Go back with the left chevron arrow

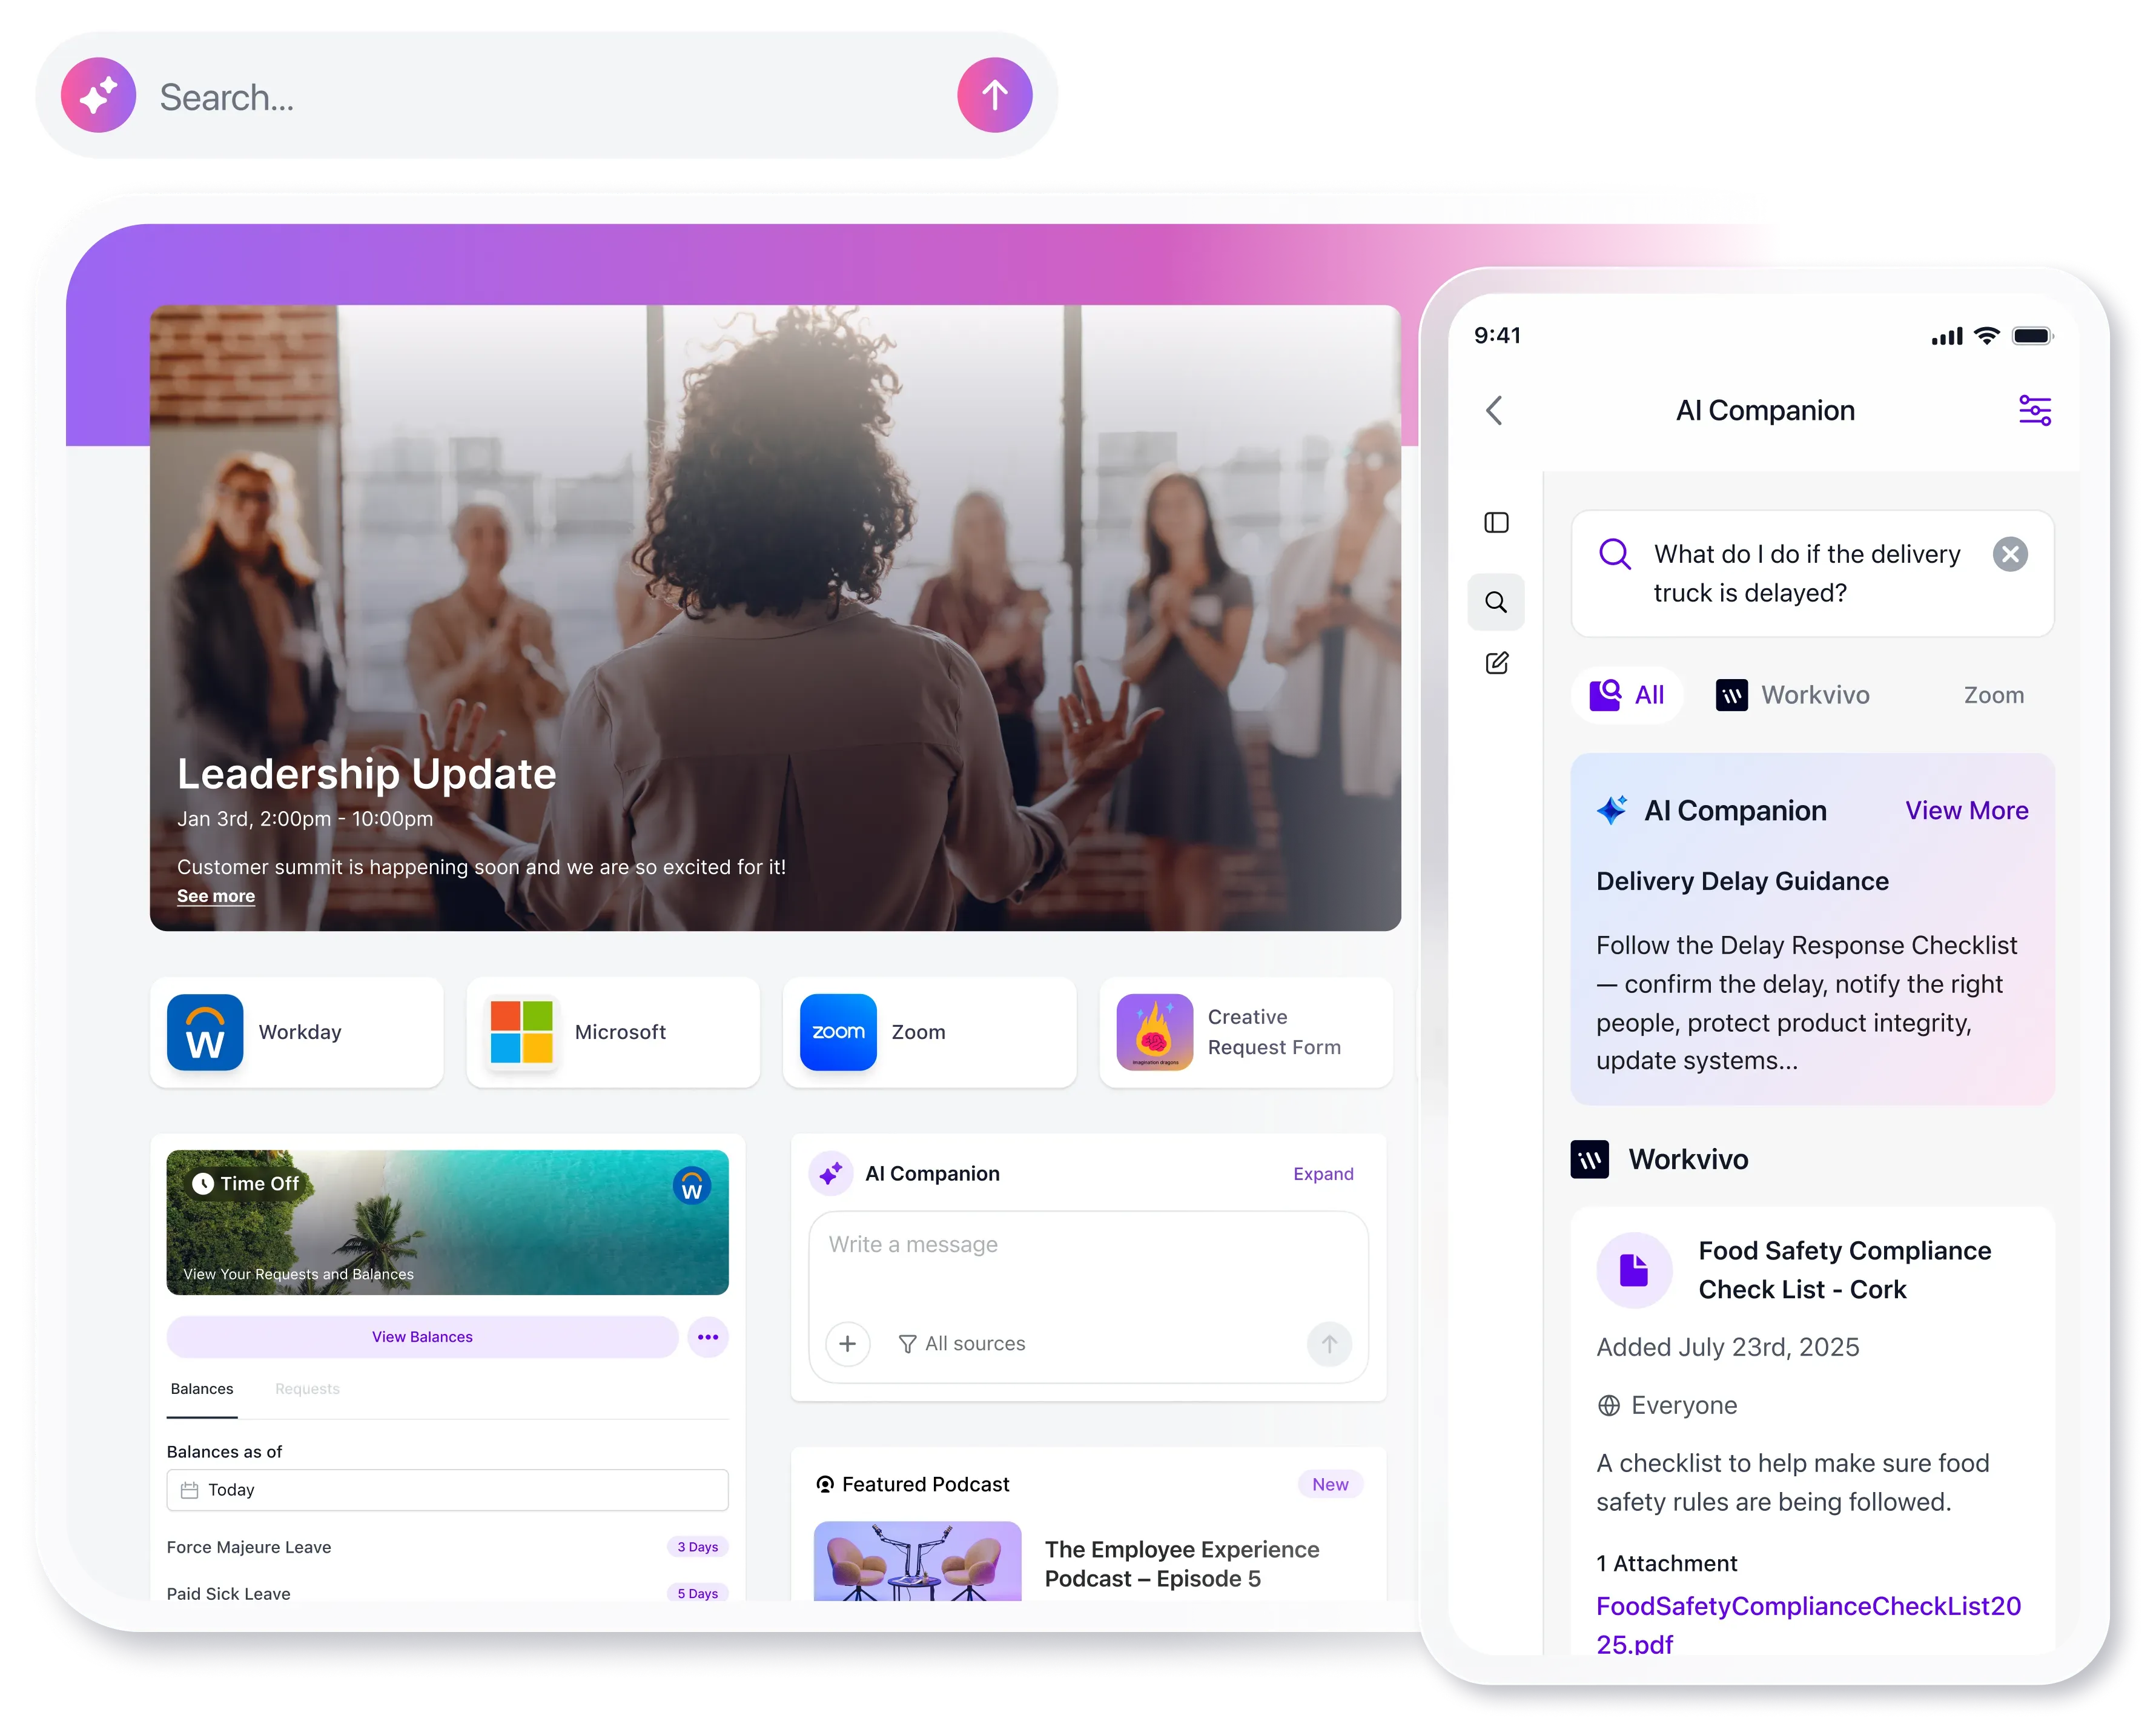(1494, 411)
